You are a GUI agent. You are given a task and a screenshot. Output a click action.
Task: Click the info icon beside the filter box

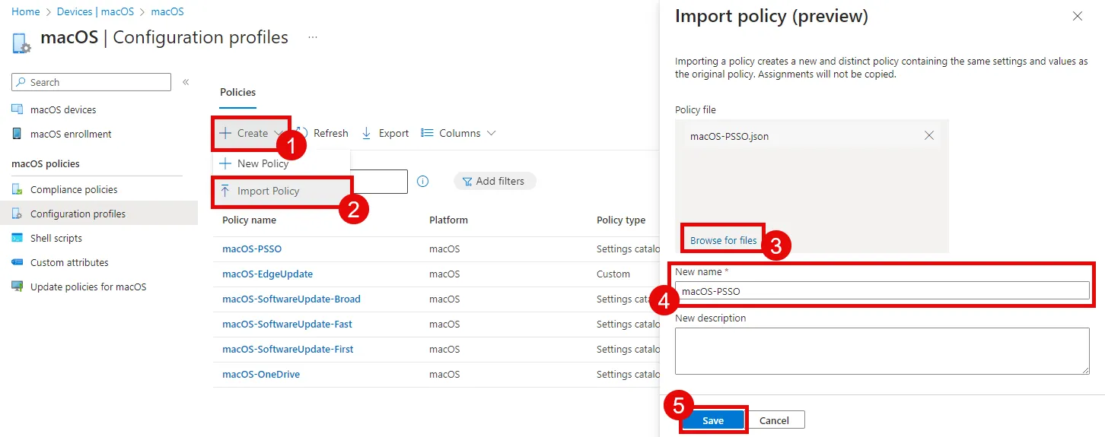(x=423, y=181)
